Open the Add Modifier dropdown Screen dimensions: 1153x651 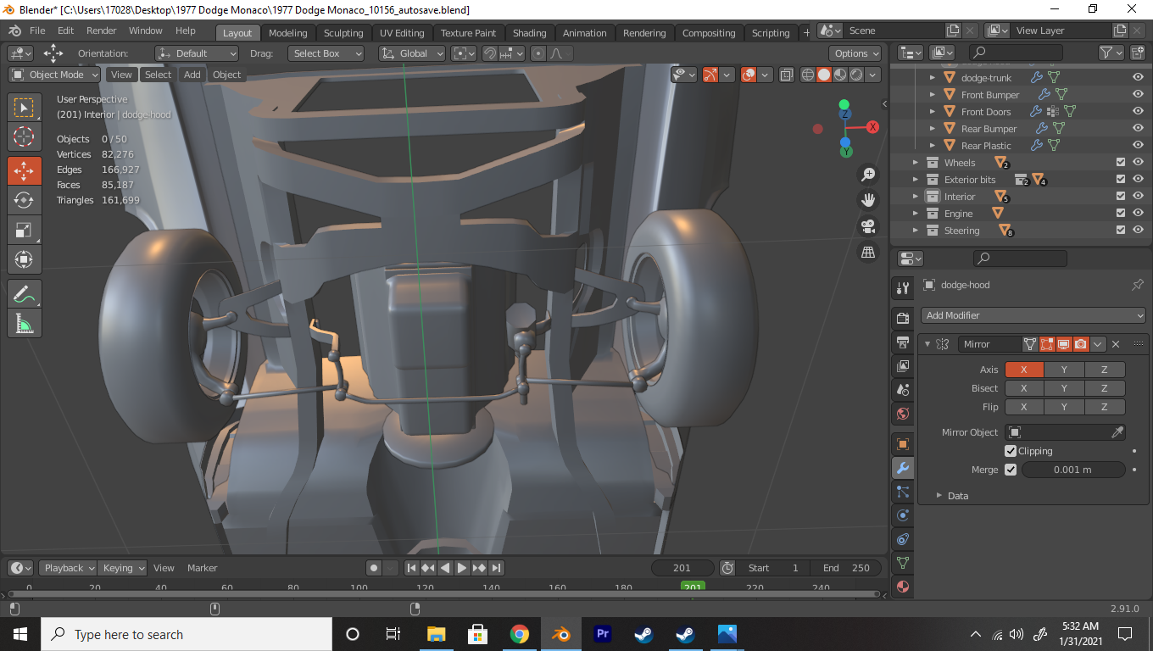tap(1033, 315)
